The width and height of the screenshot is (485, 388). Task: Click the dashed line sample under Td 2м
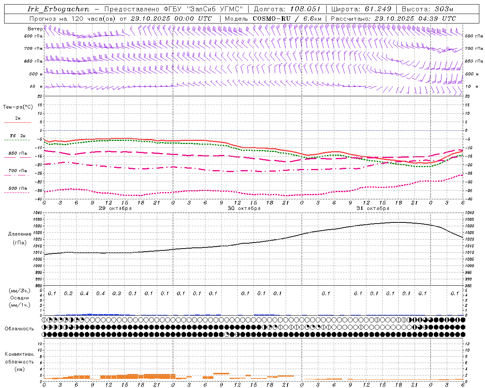(x=17, y=140)
